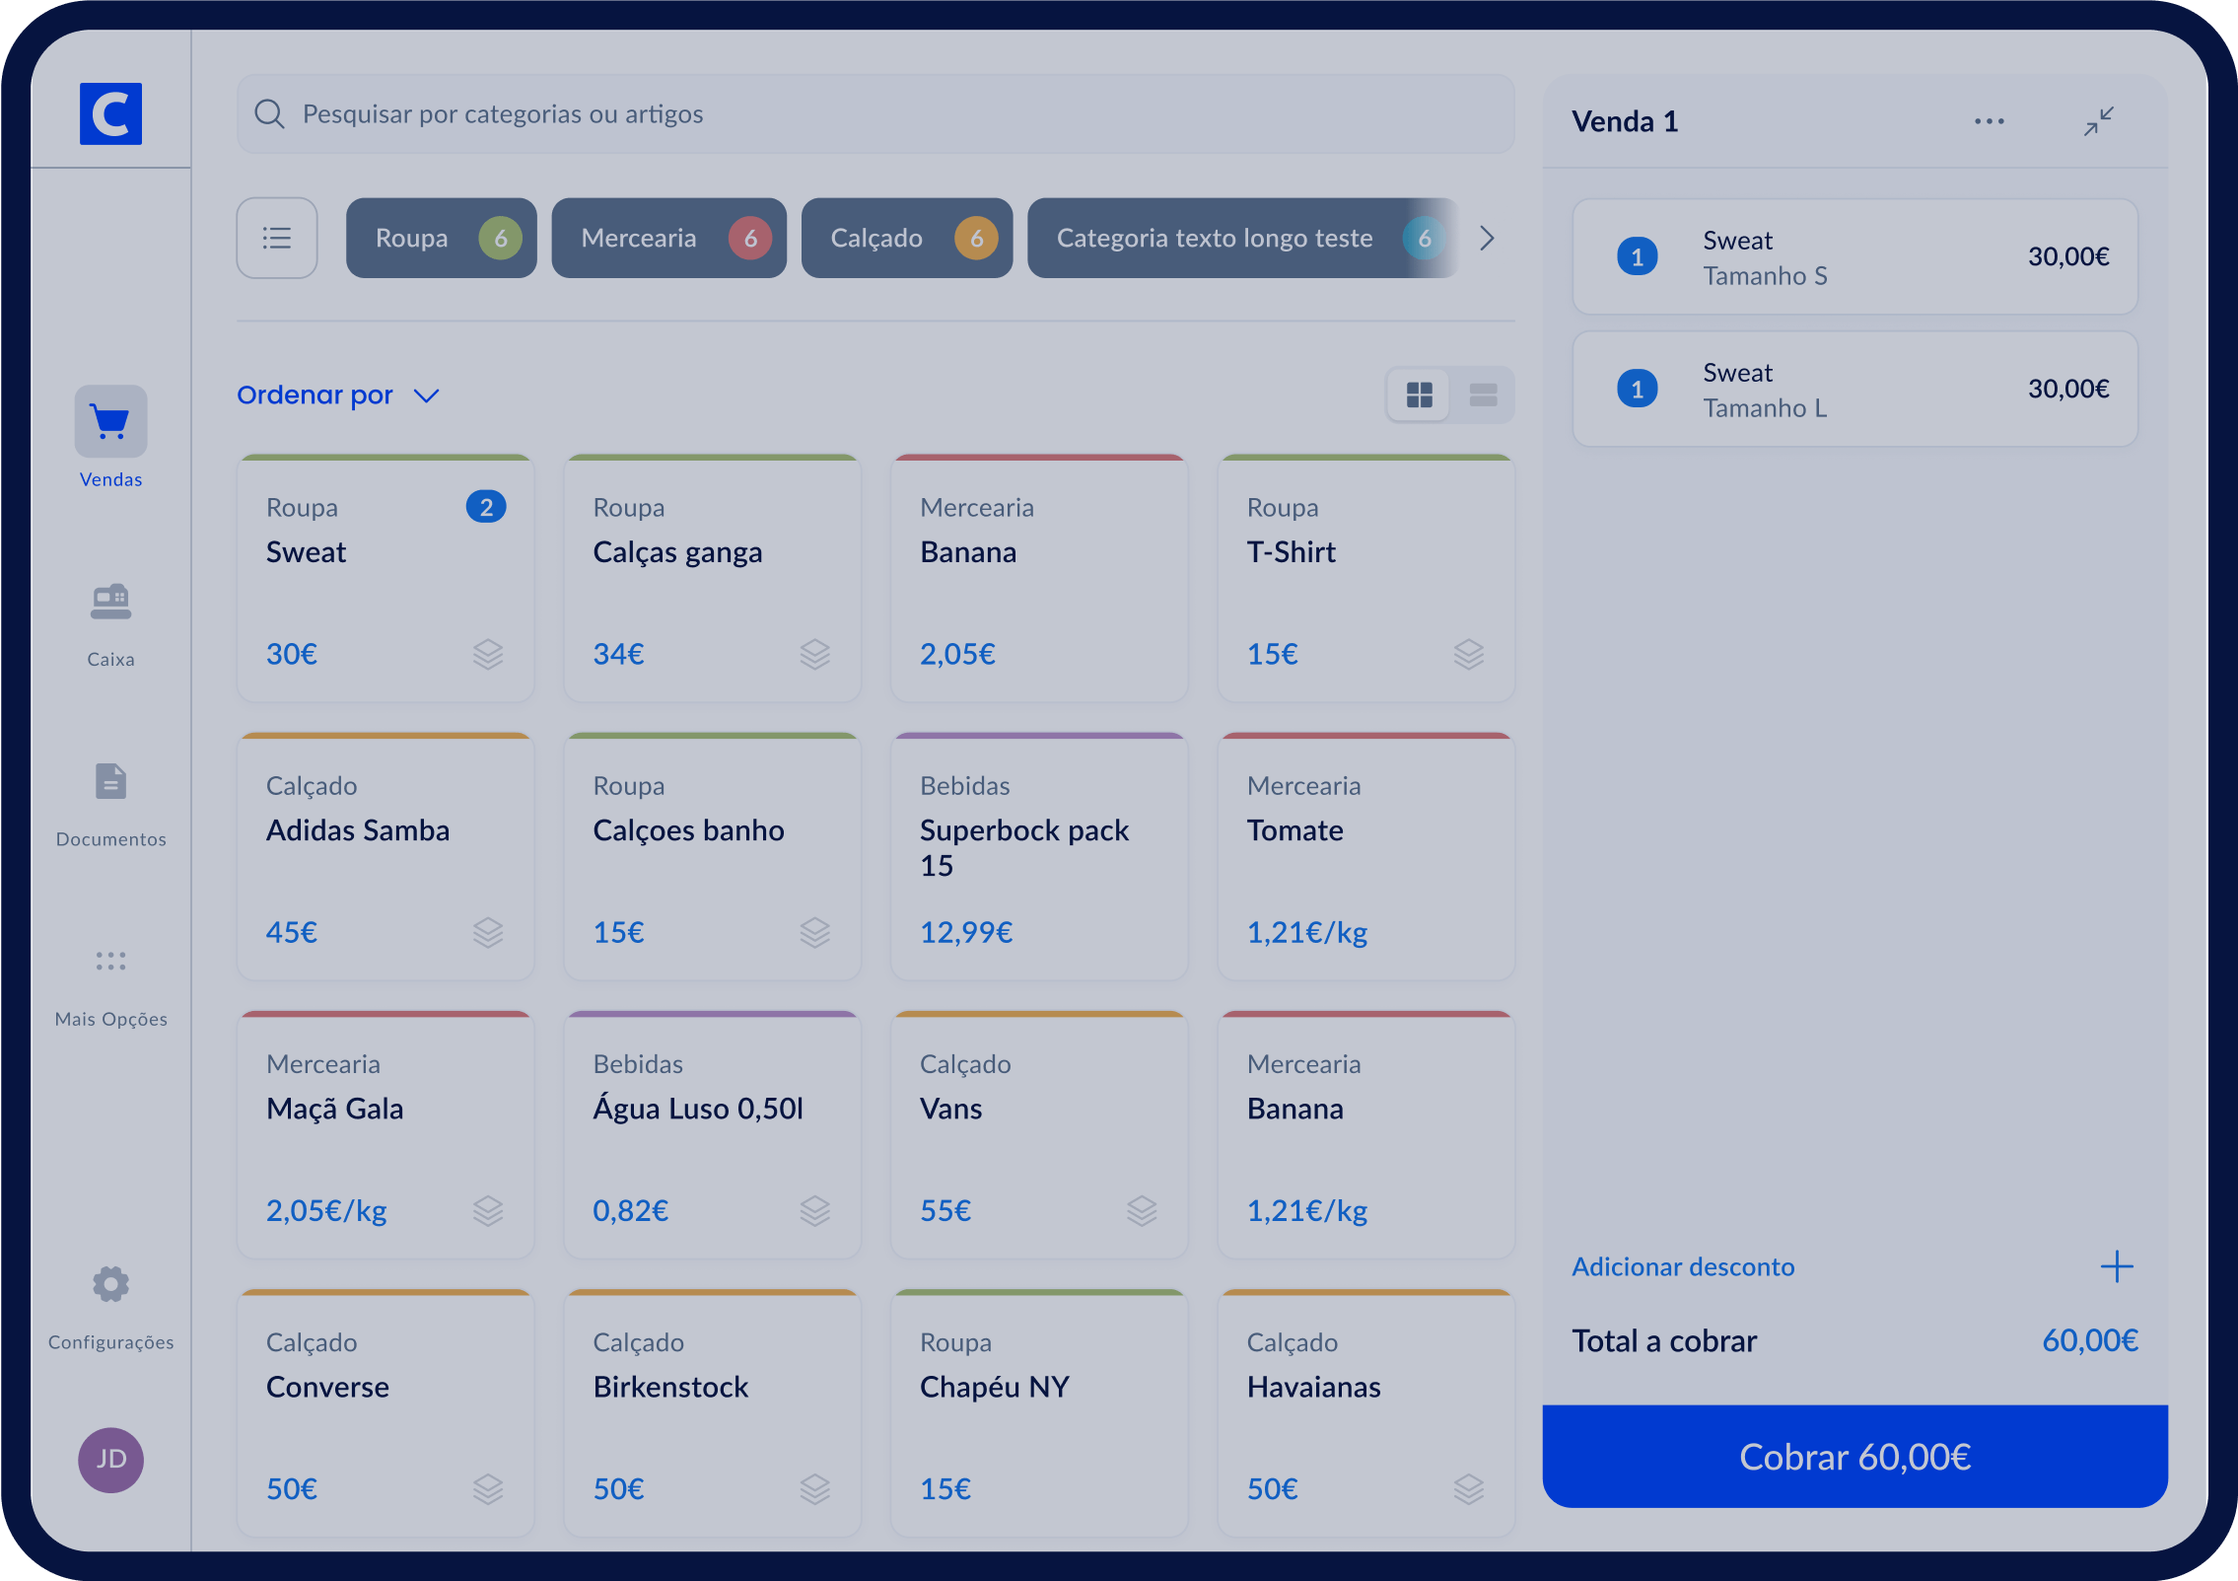Open variants icon on Havaianas card
Screen dimensions: 2238x1581
click(1469, 1488)
